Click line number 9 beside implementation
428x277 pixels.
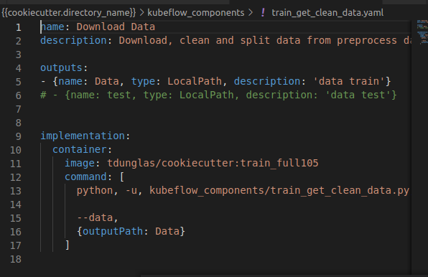(x=18, y=136)
